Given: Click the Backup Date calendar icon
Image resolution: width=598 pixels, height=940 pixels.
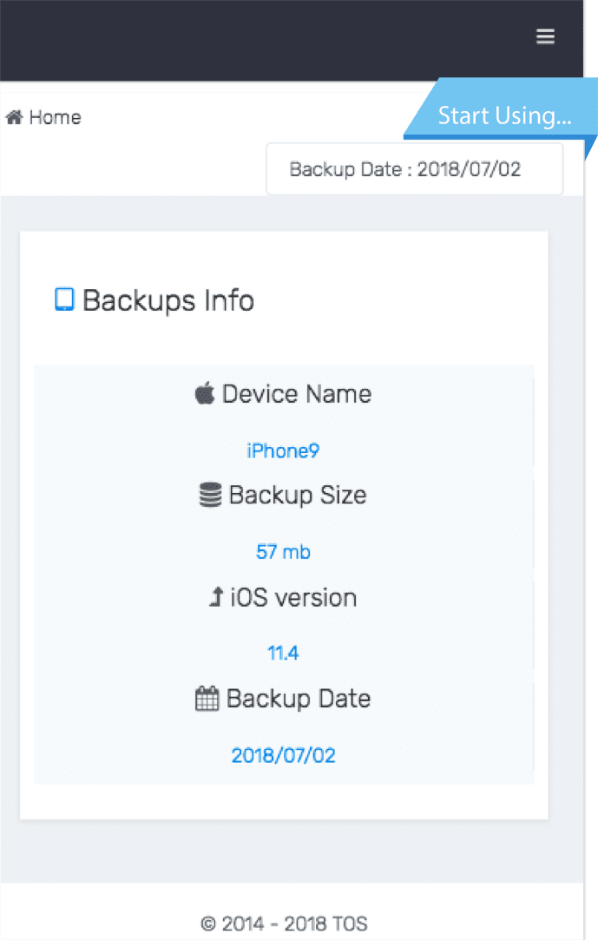Looking at the screenshot, I should click(x=207, y=699).
